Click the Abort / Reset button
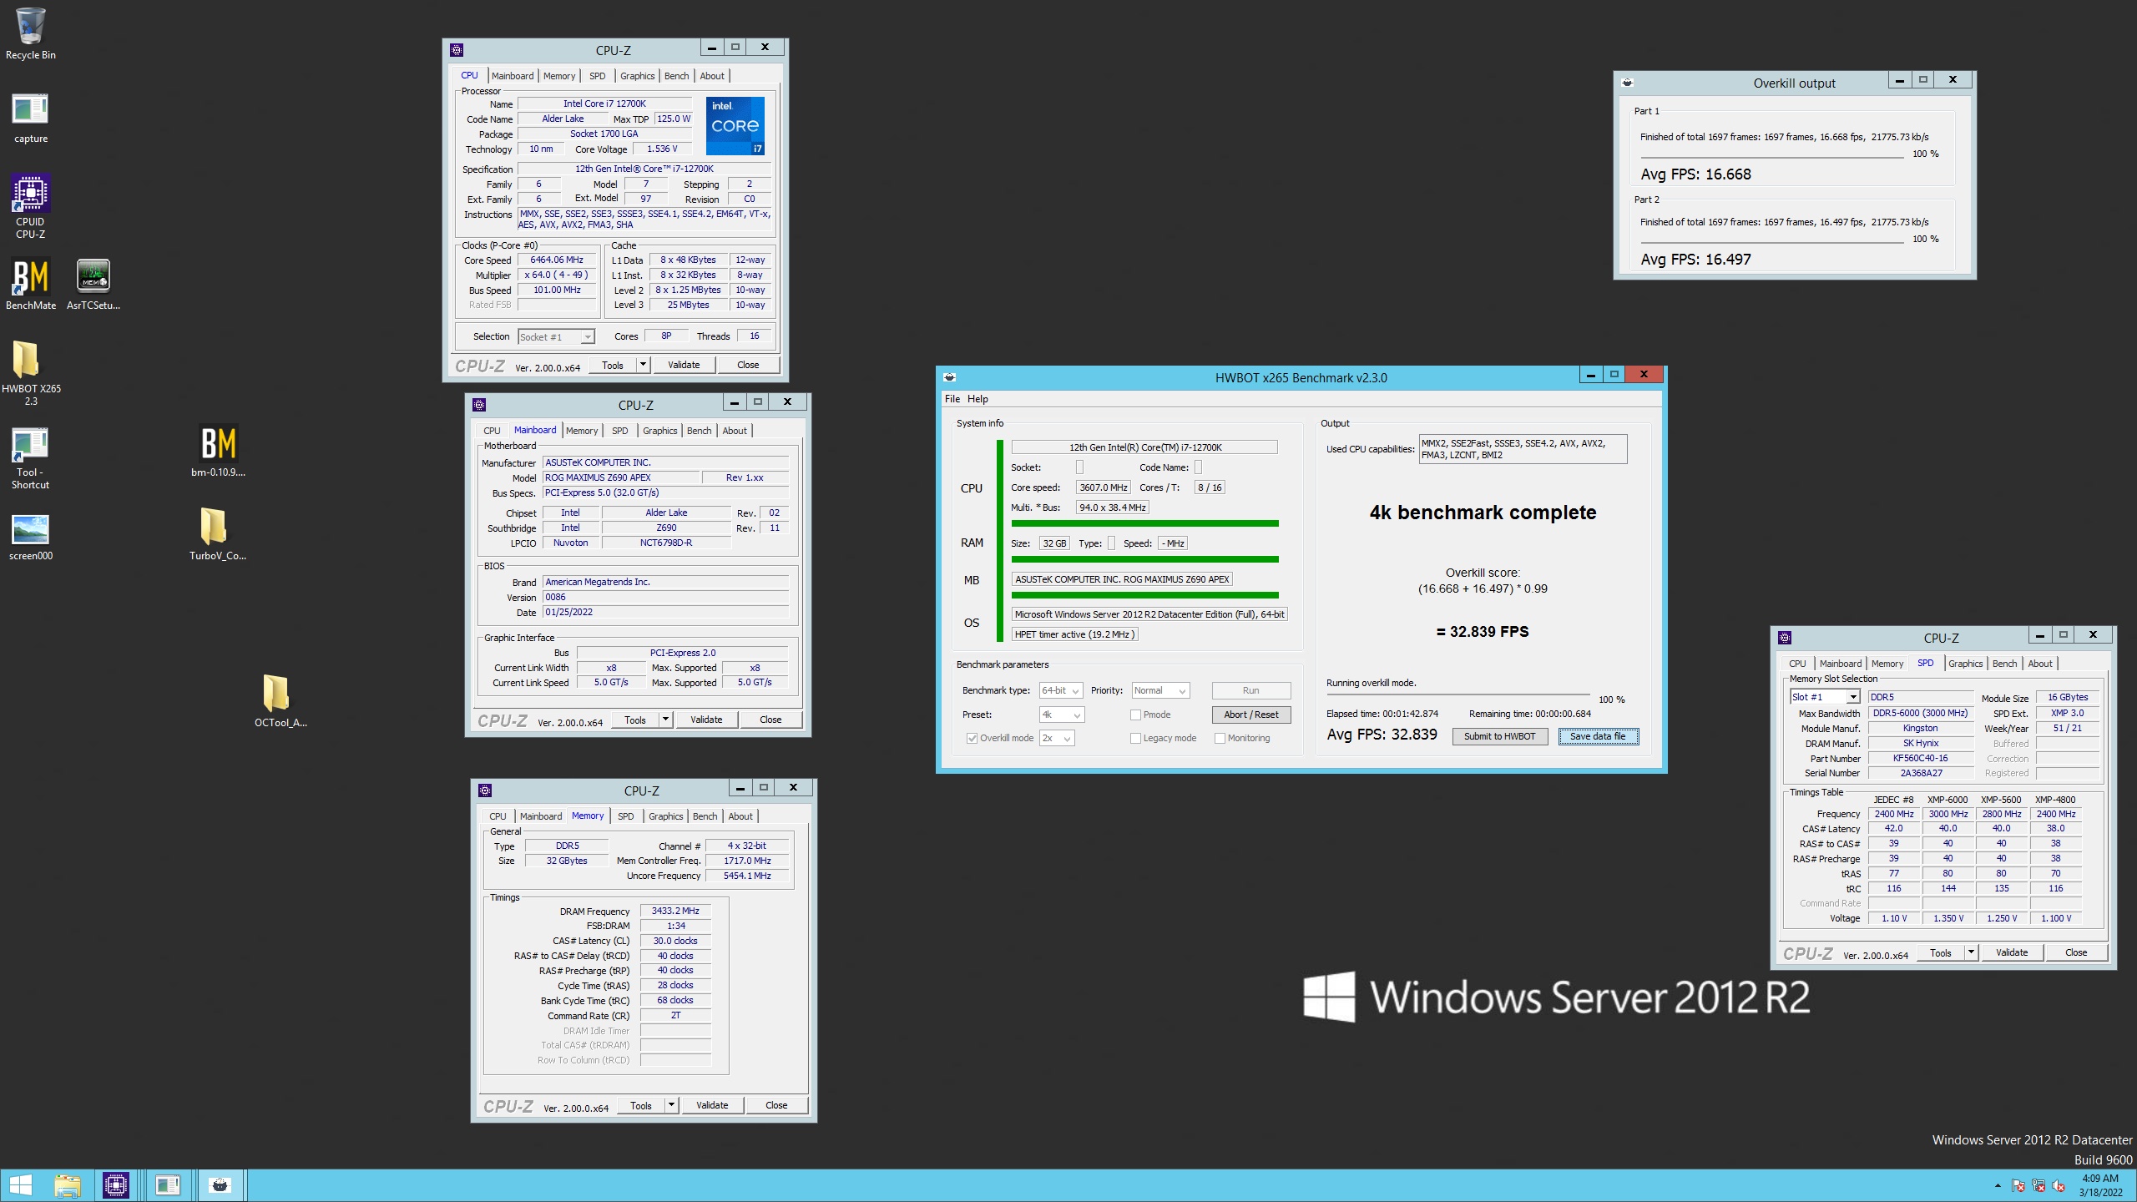The height and width of the screenshot is (1202, 2137). tap(1250, 715)
